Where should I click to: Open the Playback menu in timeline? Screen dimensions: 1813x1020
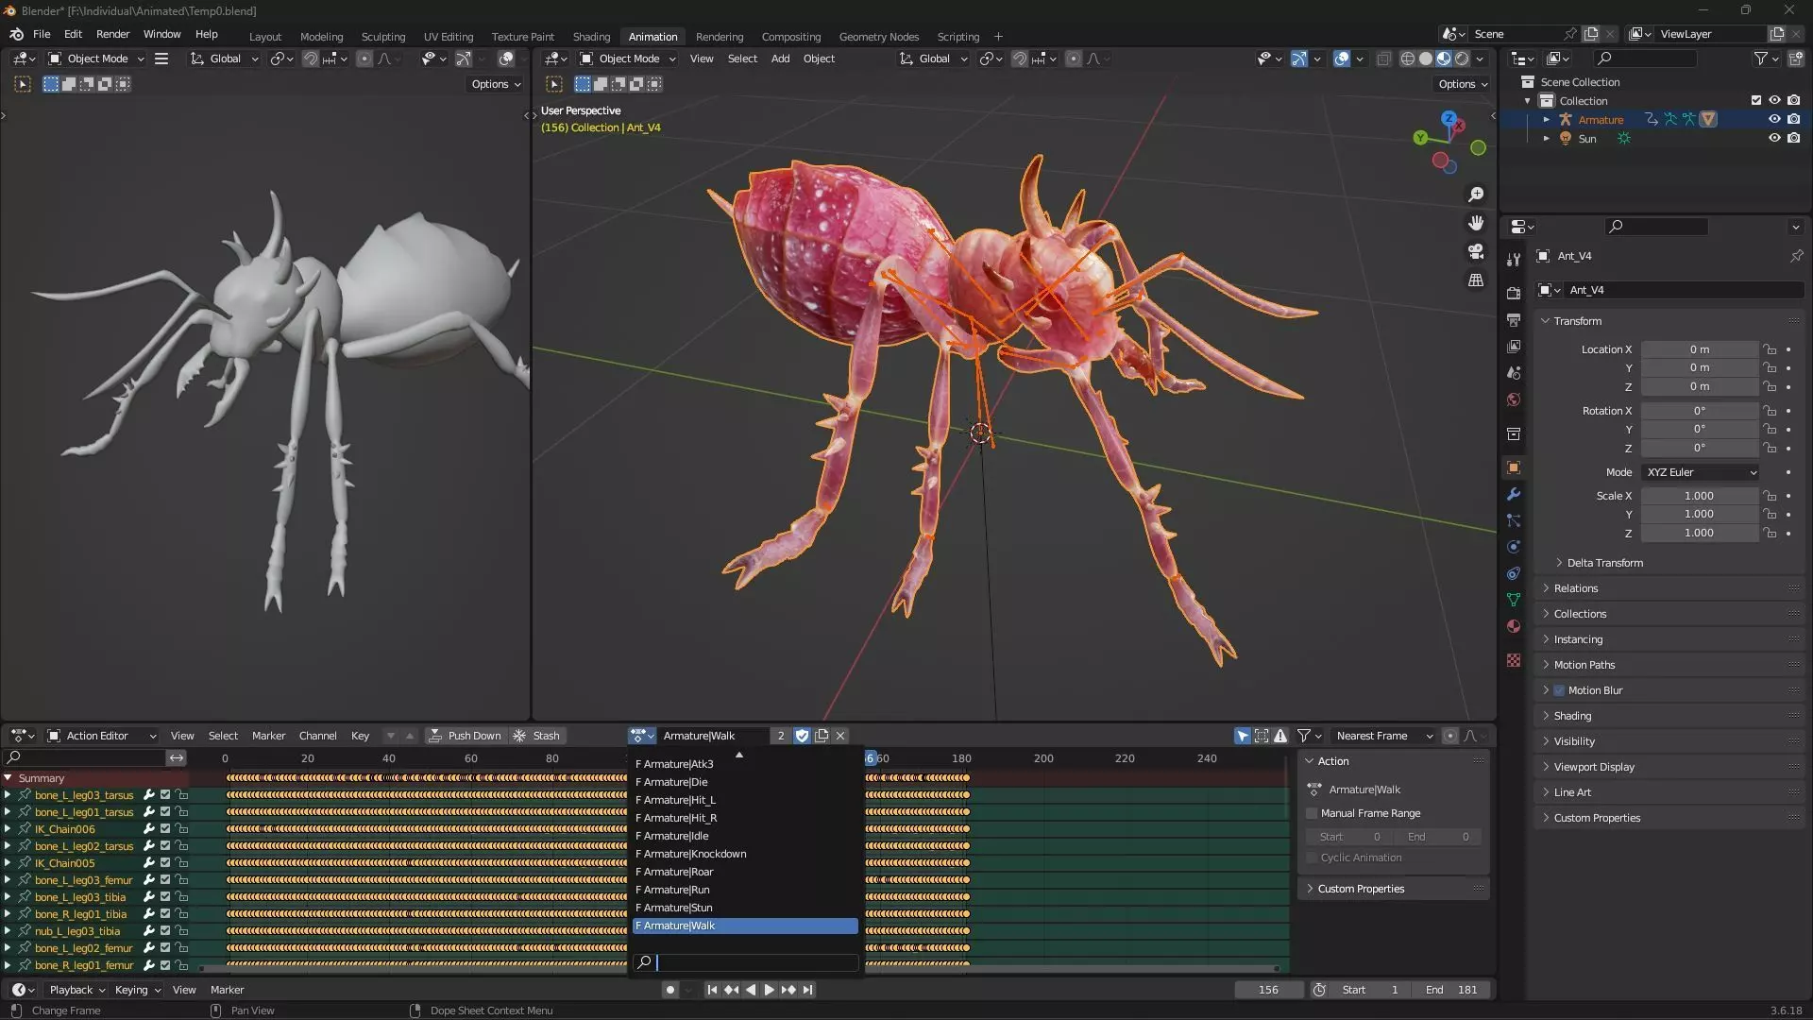point(76,990)
